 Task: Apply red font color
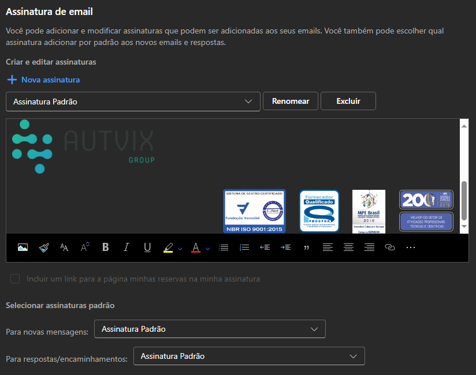click(196, 247)
